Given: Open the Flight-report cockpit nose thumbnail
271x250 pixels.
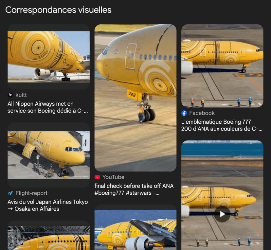Looking at the screenshot, I should [x=48, y=155].
